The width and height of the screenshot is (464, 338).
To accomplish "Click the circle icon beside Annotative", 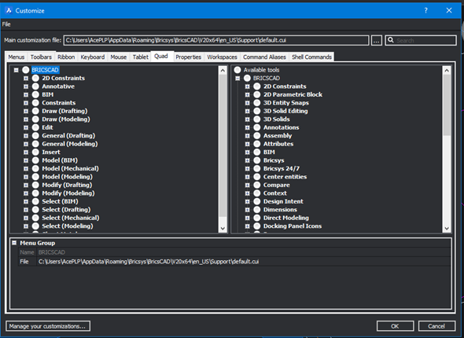I will coord(35,86).
